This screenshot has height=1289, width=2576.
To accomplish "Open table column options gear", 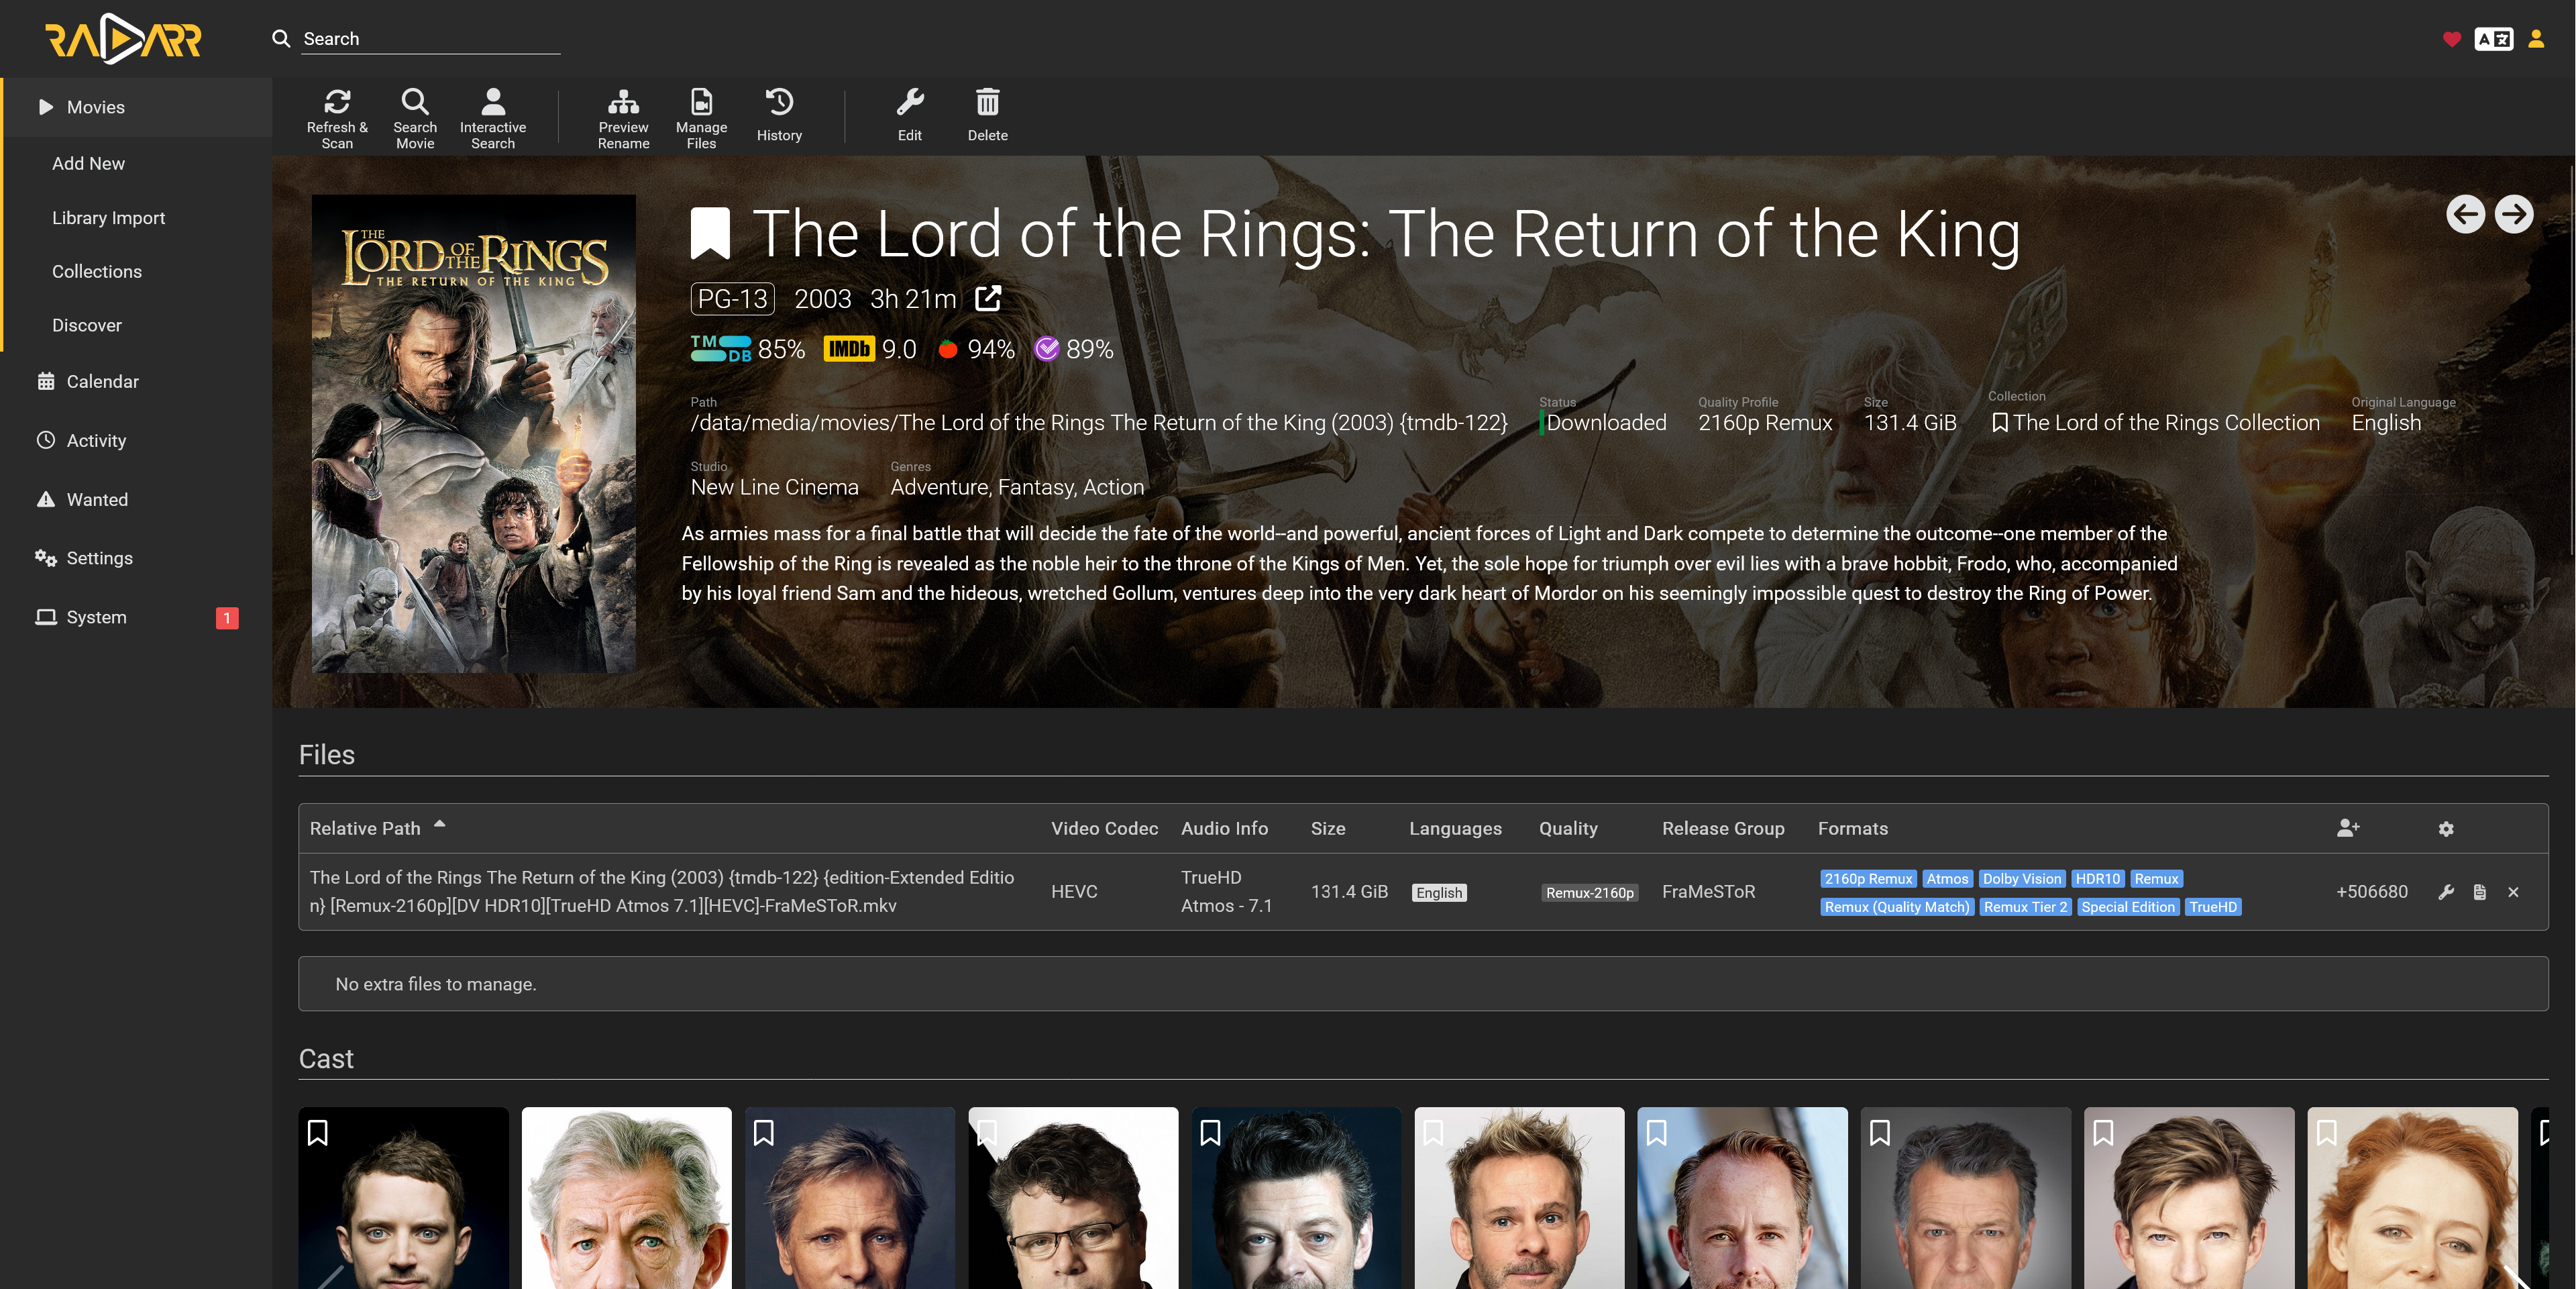I will (2446, 829).
